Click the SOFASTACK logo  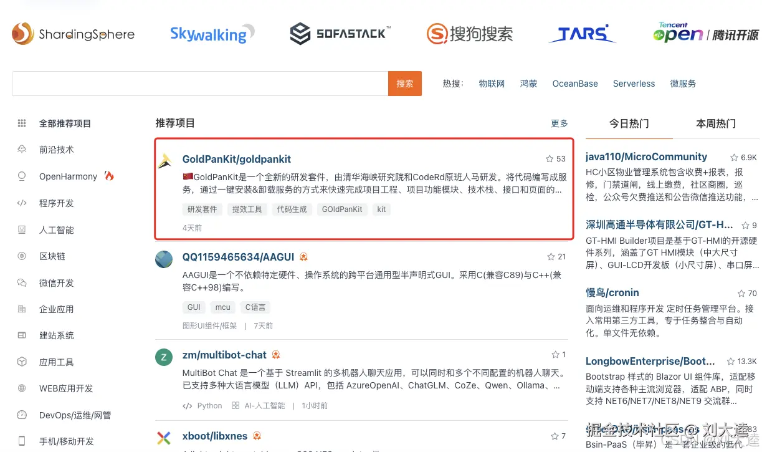340,32
